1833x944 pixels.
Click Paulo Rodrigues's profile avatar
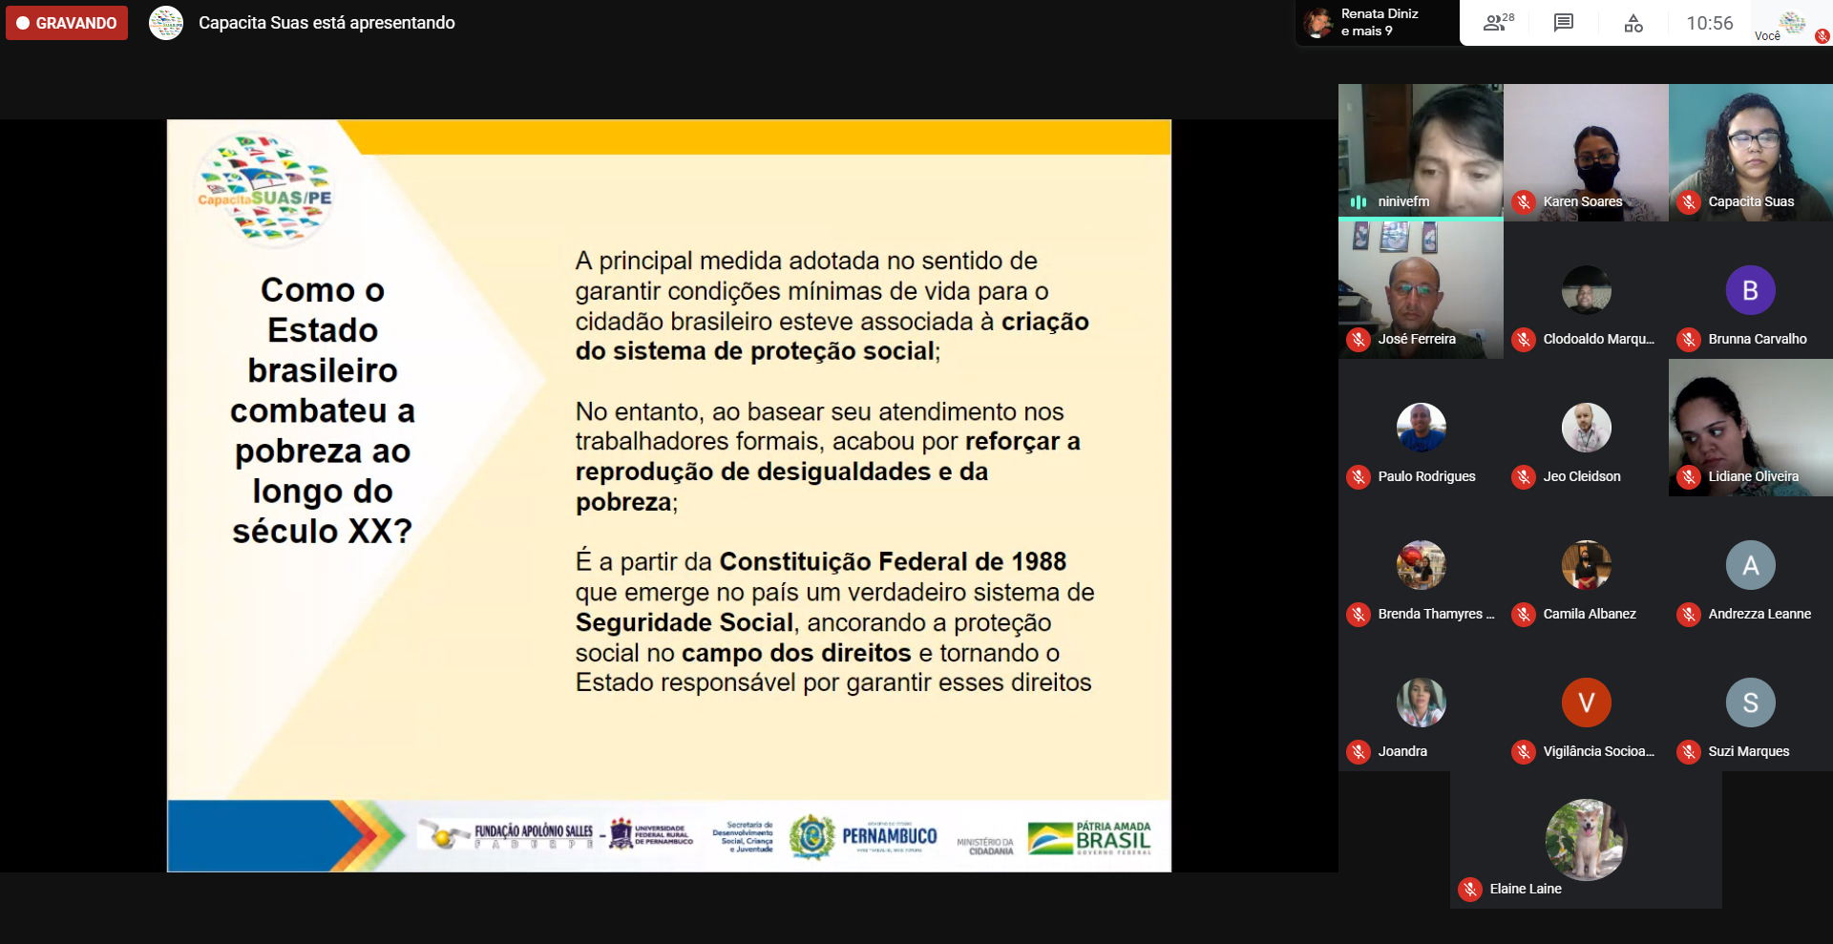click(1421, 428)
